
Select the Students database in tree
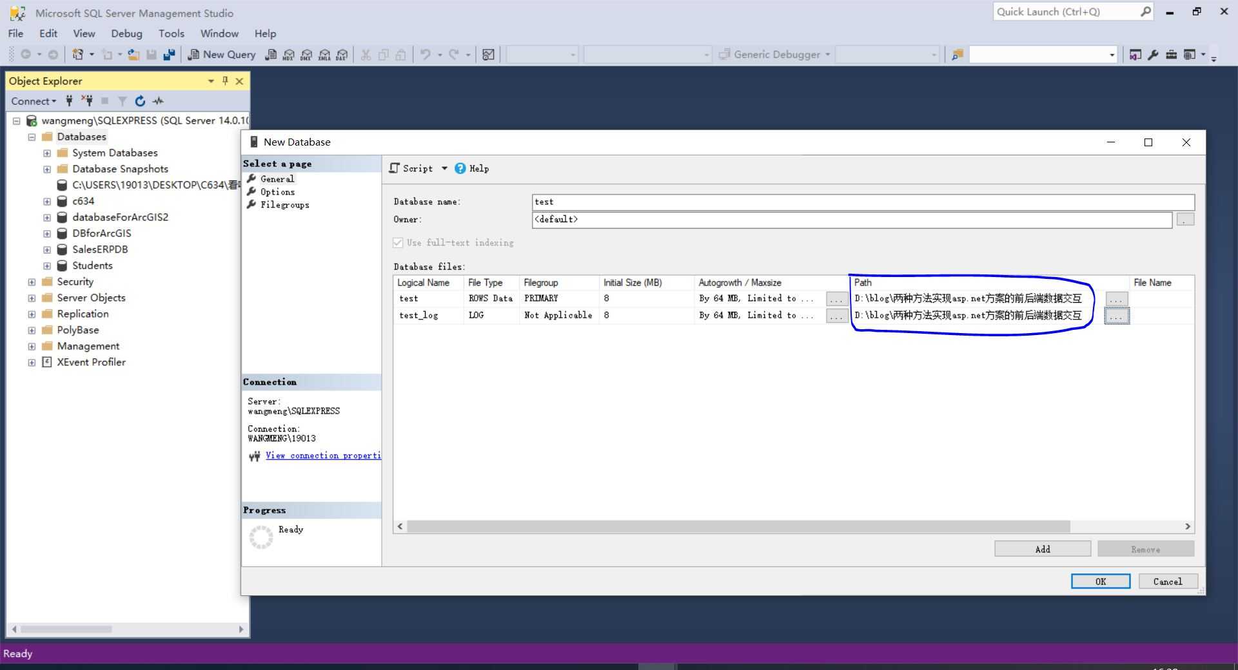(x=92, y=265)
